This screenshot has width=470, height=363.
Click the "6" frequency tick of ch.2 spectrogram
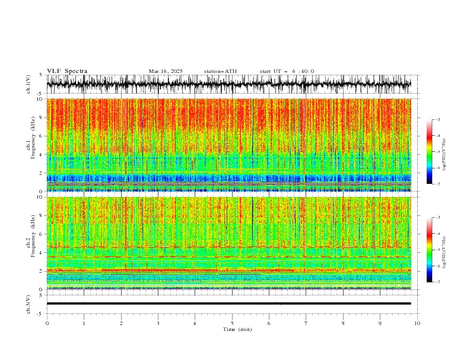(x=42, y=234)
